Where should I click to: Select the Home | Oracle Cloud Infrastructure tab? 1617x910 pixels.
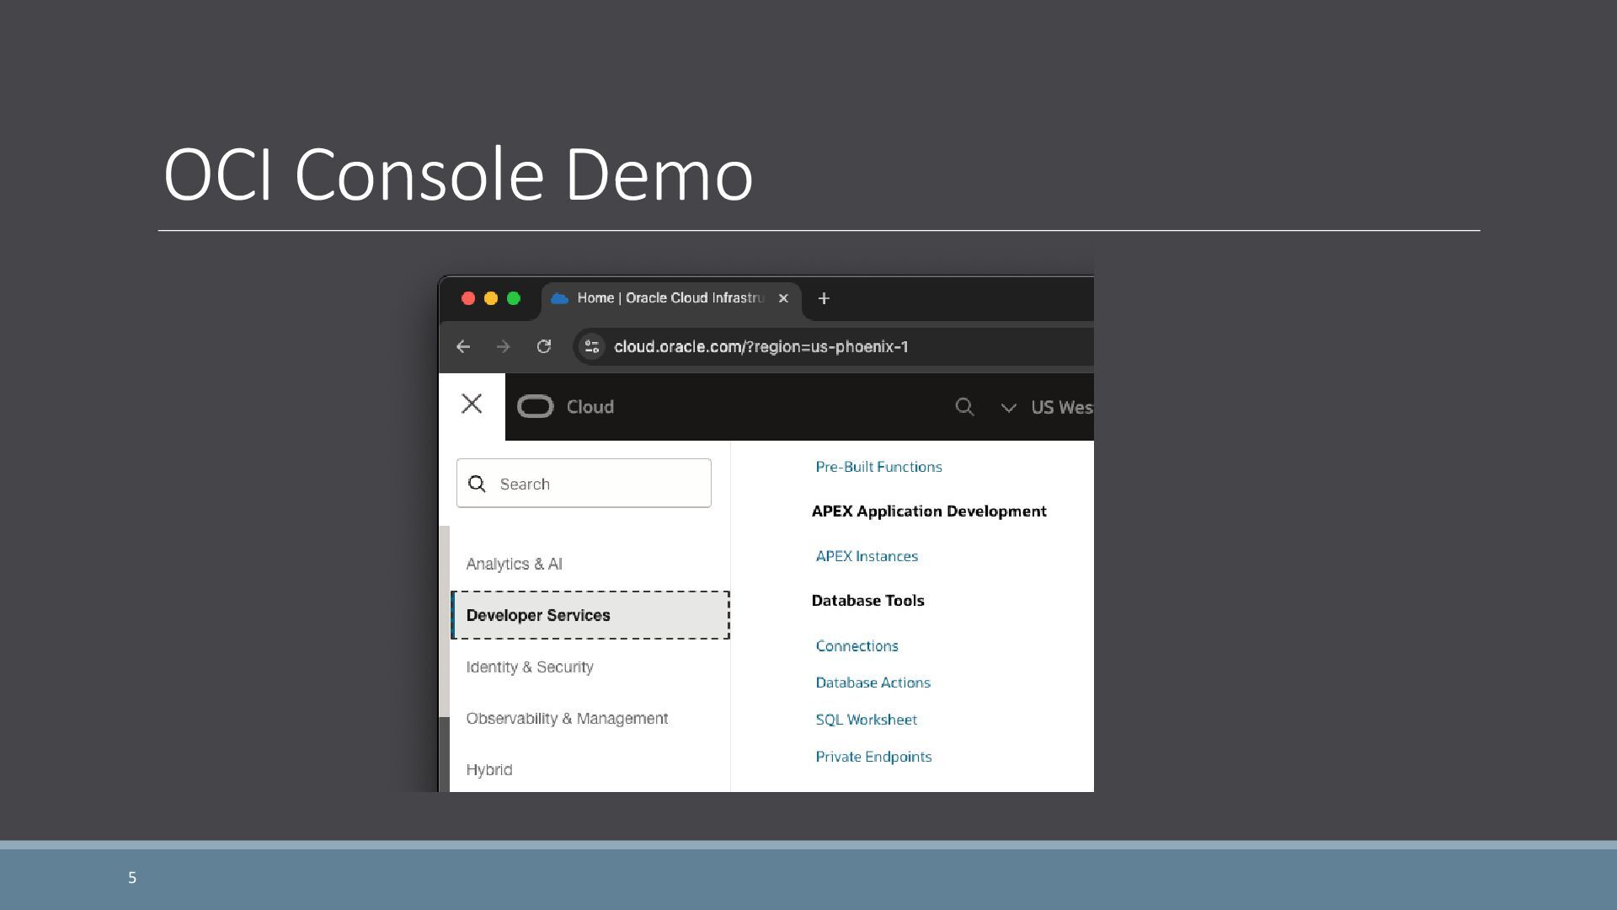coord(670,298)
